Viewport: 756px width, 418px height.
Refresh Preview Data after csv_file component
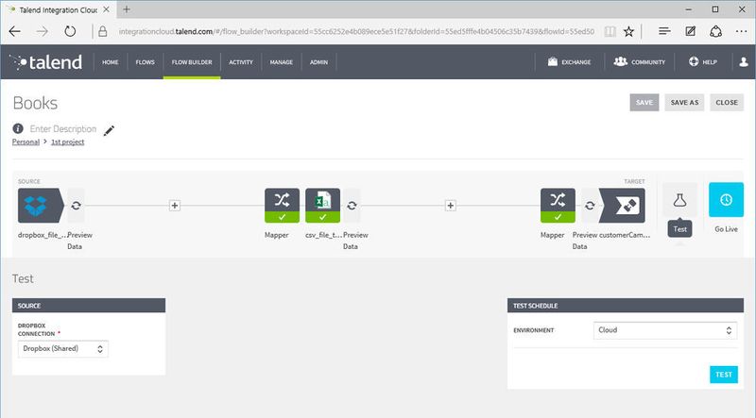pos(352,206)
